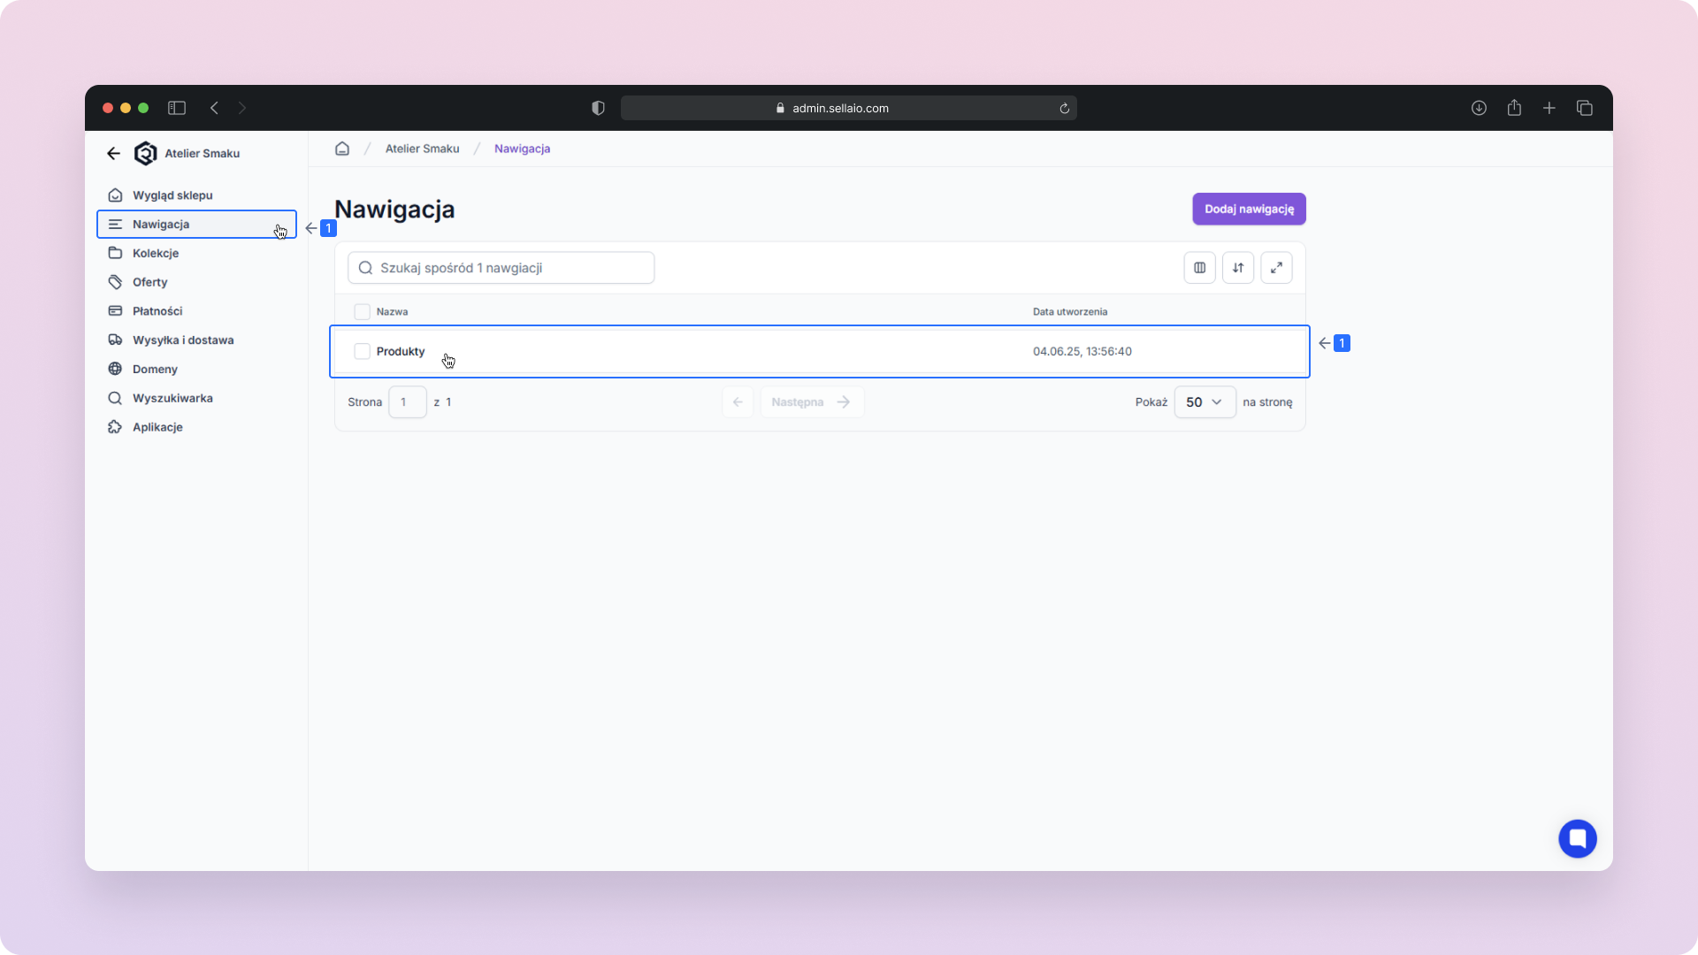Image resolution: width=1698 pixels, height=955 pixels.
Task: Open Wysyłka i dostawa settings
Action: coord(183,340)
